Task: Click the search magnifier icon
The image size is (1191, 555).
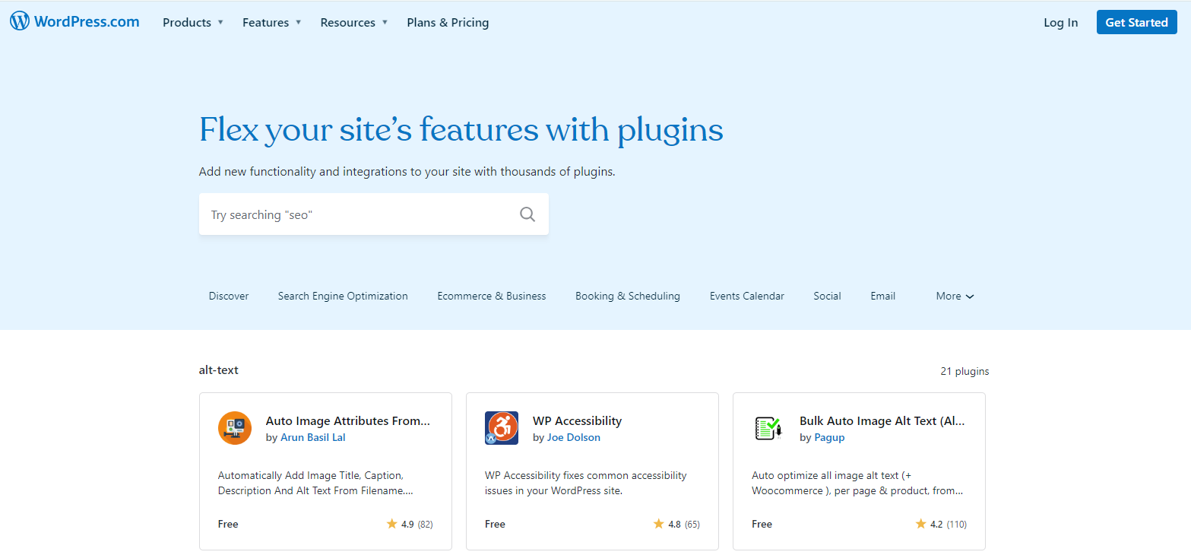Action: point(527,214)
